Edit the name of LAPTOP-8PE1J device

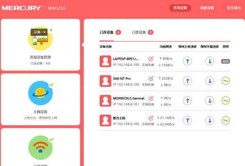point(151,59)
